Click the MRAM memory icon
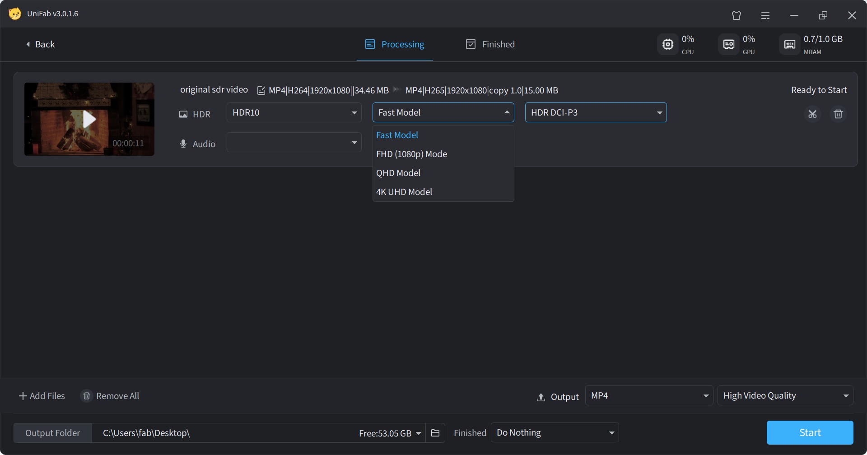This screenshot has height=455, width=867. click(x=789, y=44)
